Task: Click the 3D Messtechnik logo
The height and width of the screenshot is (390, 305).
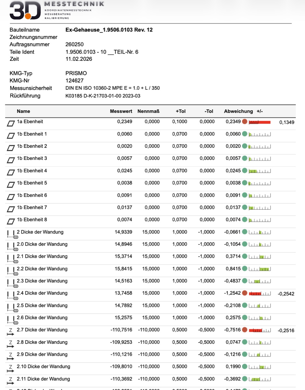Action: [x=57, y=10]
